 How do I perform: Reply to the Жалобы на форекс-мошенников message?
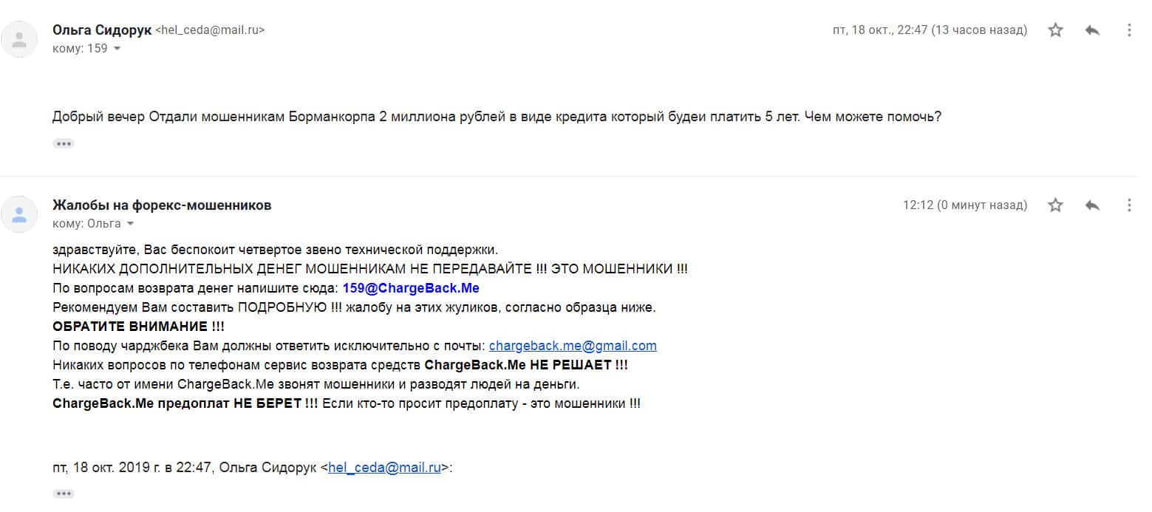pos(1092,205)
